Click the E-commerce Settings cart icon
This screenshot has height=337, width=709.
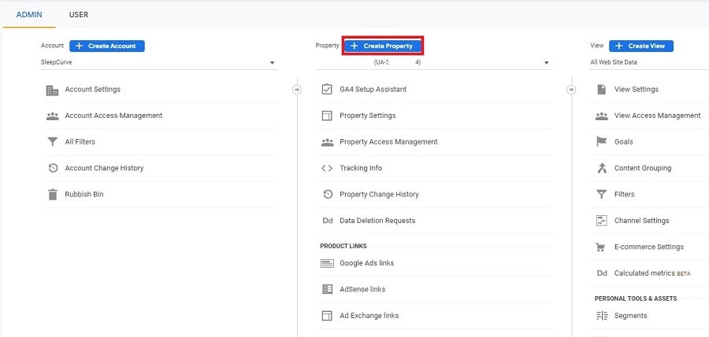click(600, 247)
